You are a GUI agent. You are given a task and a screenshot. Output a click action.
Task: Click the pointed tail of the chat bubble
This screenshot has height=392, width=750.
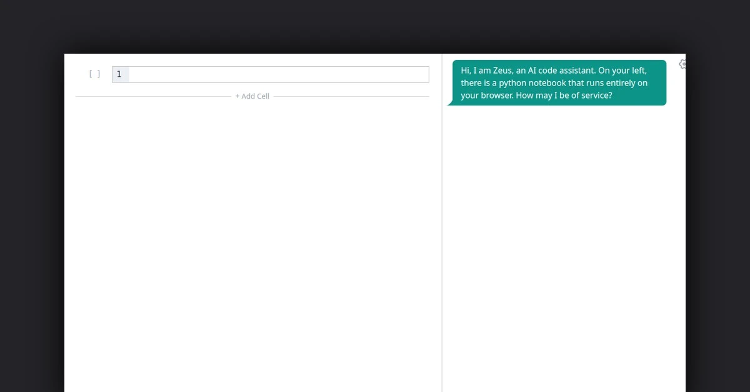tap(449, 103)
